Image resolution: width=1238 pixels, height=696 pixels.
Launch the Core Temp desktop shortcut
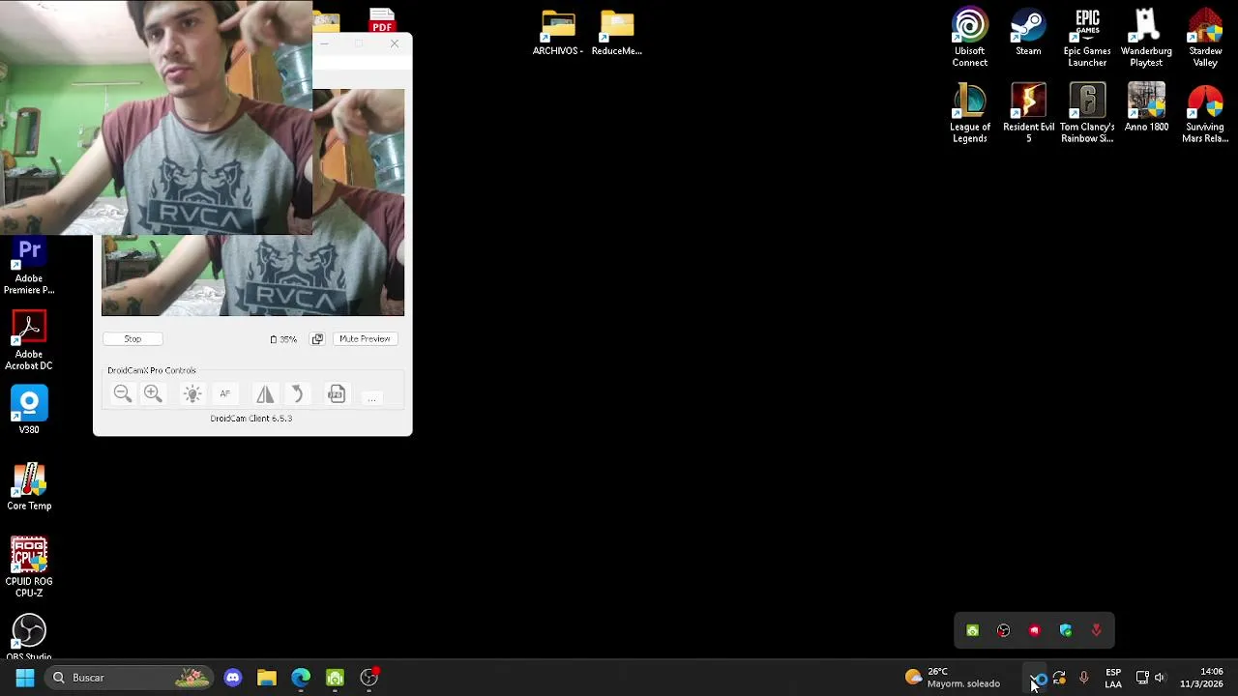click(29, 487)
